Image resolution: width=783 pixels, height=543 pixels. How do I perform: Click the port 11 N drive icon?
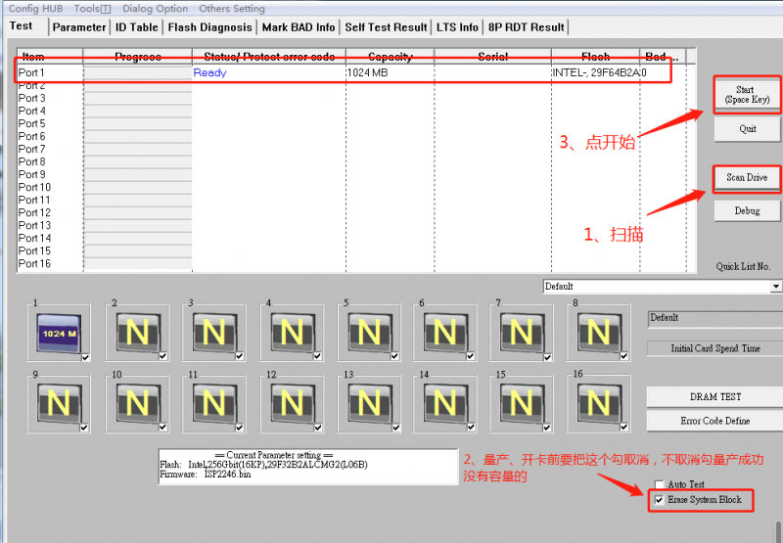[x=214, y=404]
